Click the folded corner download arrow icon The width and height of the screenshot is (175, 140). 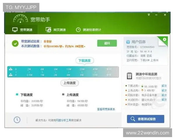pos(164,39)
